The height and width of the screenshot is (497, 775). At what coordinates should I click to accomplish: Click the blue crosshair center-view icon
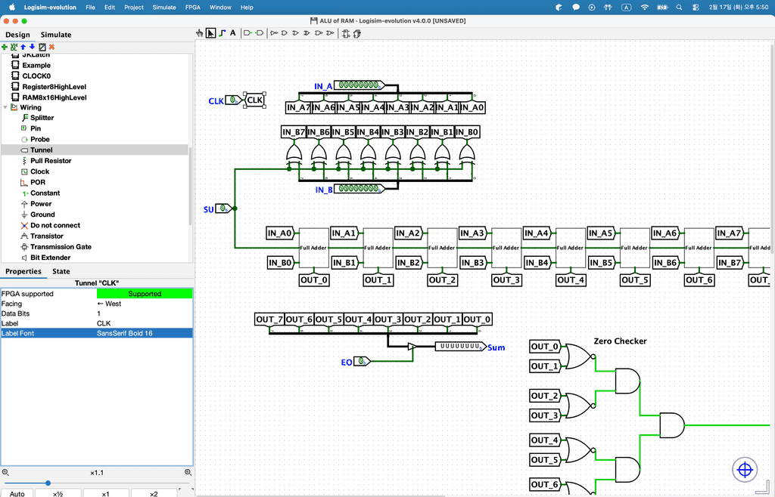(745, 470)
